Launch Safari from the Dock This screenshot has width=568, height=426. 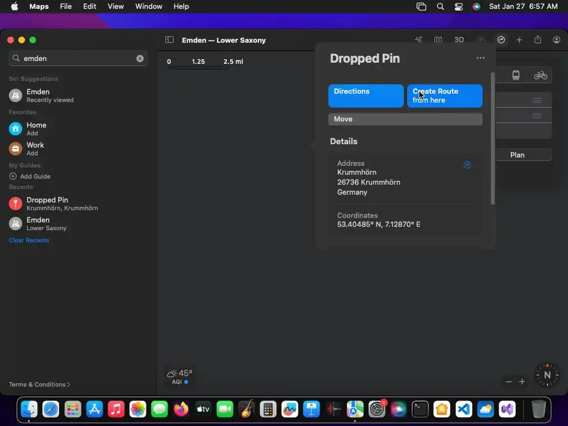coord(50,409)
